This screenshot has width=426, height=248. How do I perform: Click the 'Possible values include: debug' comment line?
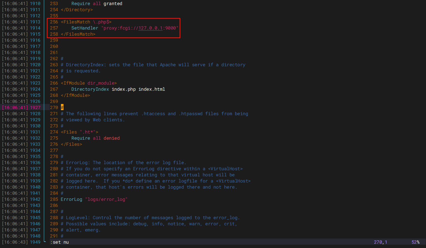[149, 224]
